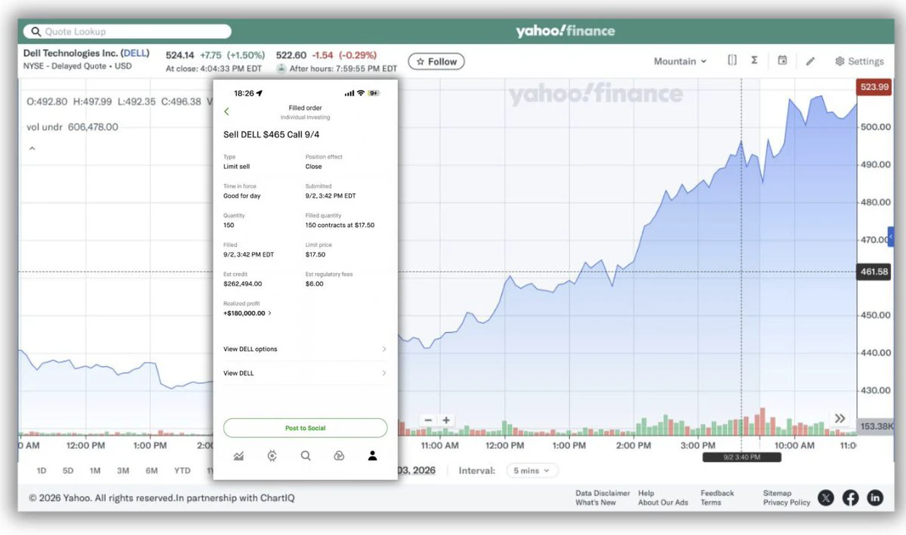Tap the Post to Social button
Image resolution: width=906 pixels, height=535 pixels.
(x=305, y=428)
